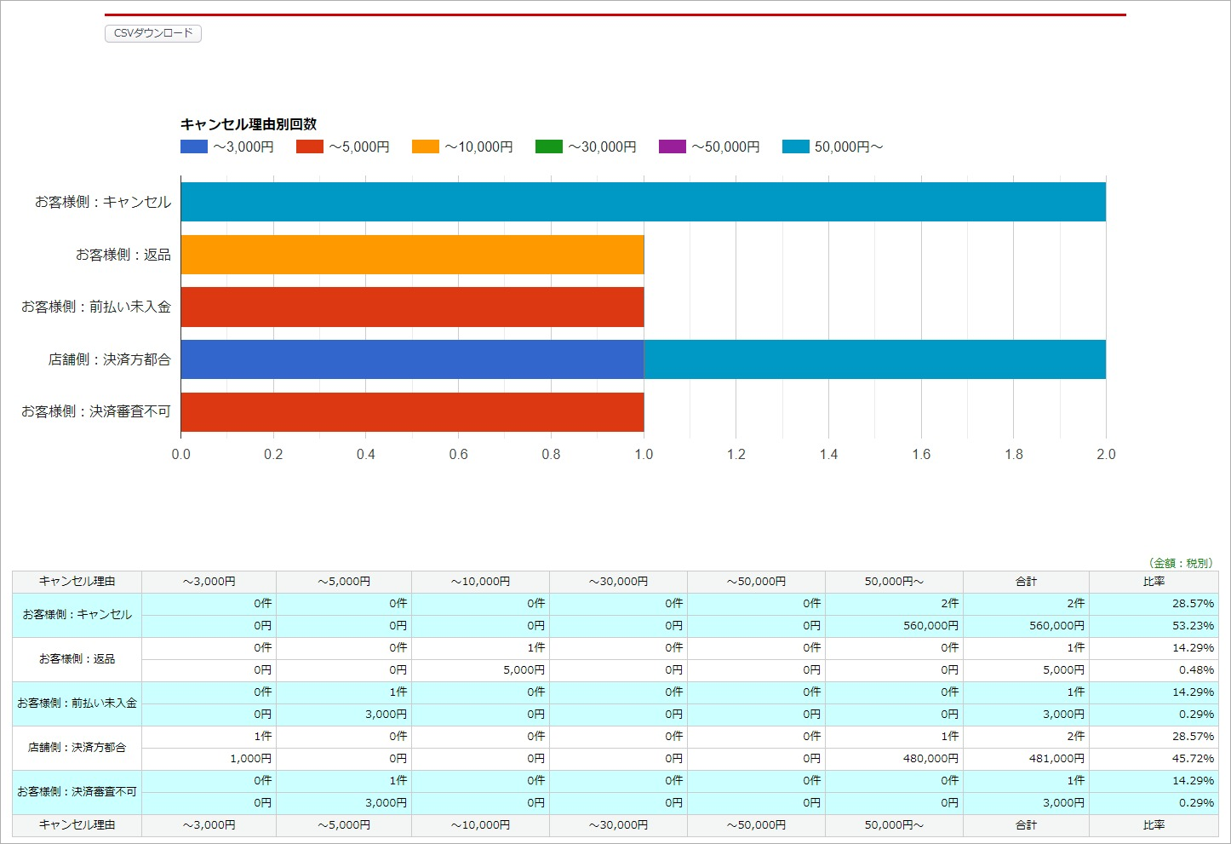1231x844 pixels.
Task: Click the 比率 column header atop the table
Action: [1154, 582]
